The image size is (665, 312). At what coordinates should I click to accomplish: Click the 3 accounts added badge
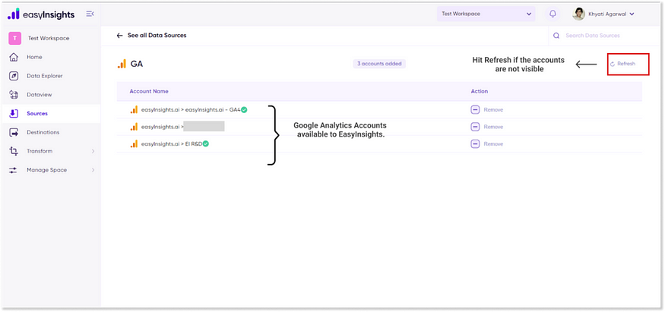click(x=379, y=64)
